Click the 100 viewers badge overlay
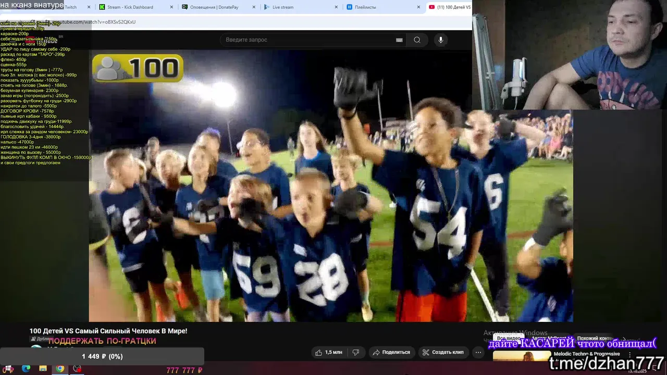This screenshot has width=667, height=375. pyautogui.click(x=138, y=68)
